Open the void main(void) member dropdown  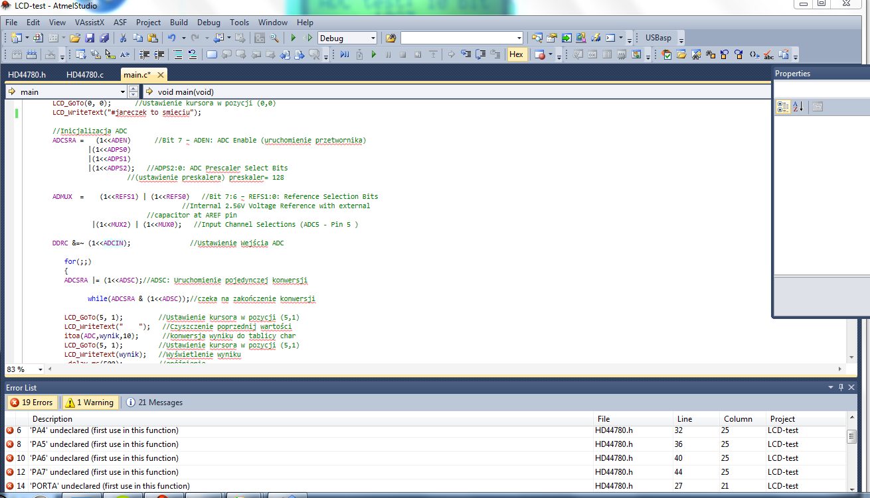pyautogui.click(x=456, y=92)
